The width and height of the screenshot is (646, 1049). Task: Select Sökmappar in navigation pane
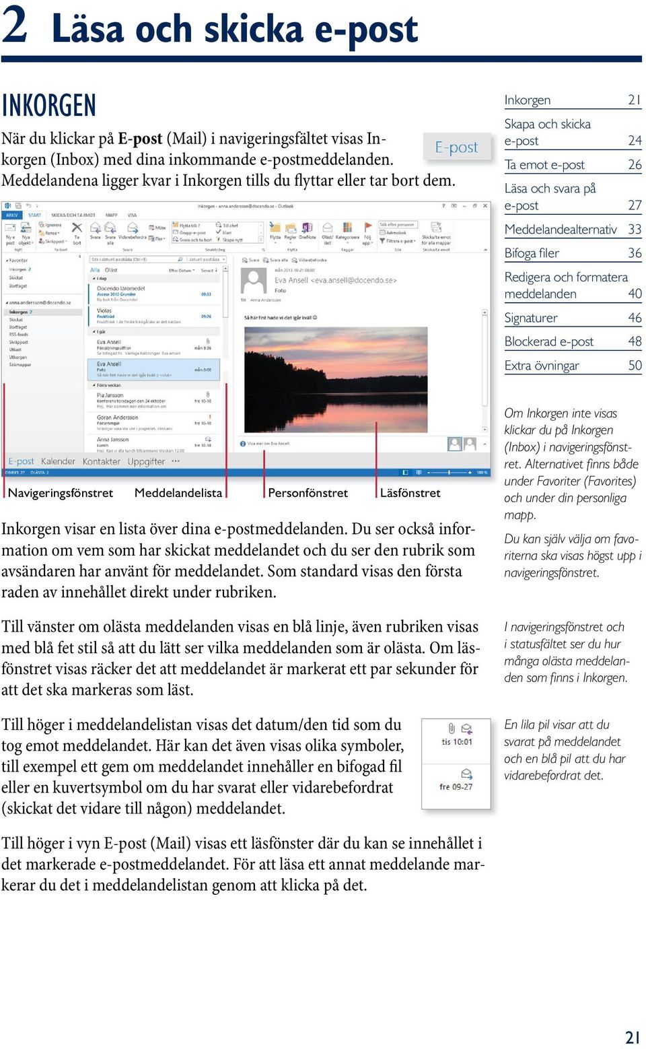(20, 365)
